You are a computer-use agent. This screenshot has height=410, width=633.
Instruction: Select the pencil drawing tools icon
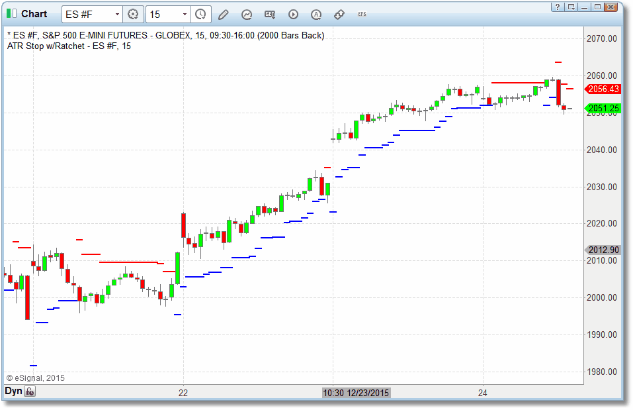click(x=224, y=15)
